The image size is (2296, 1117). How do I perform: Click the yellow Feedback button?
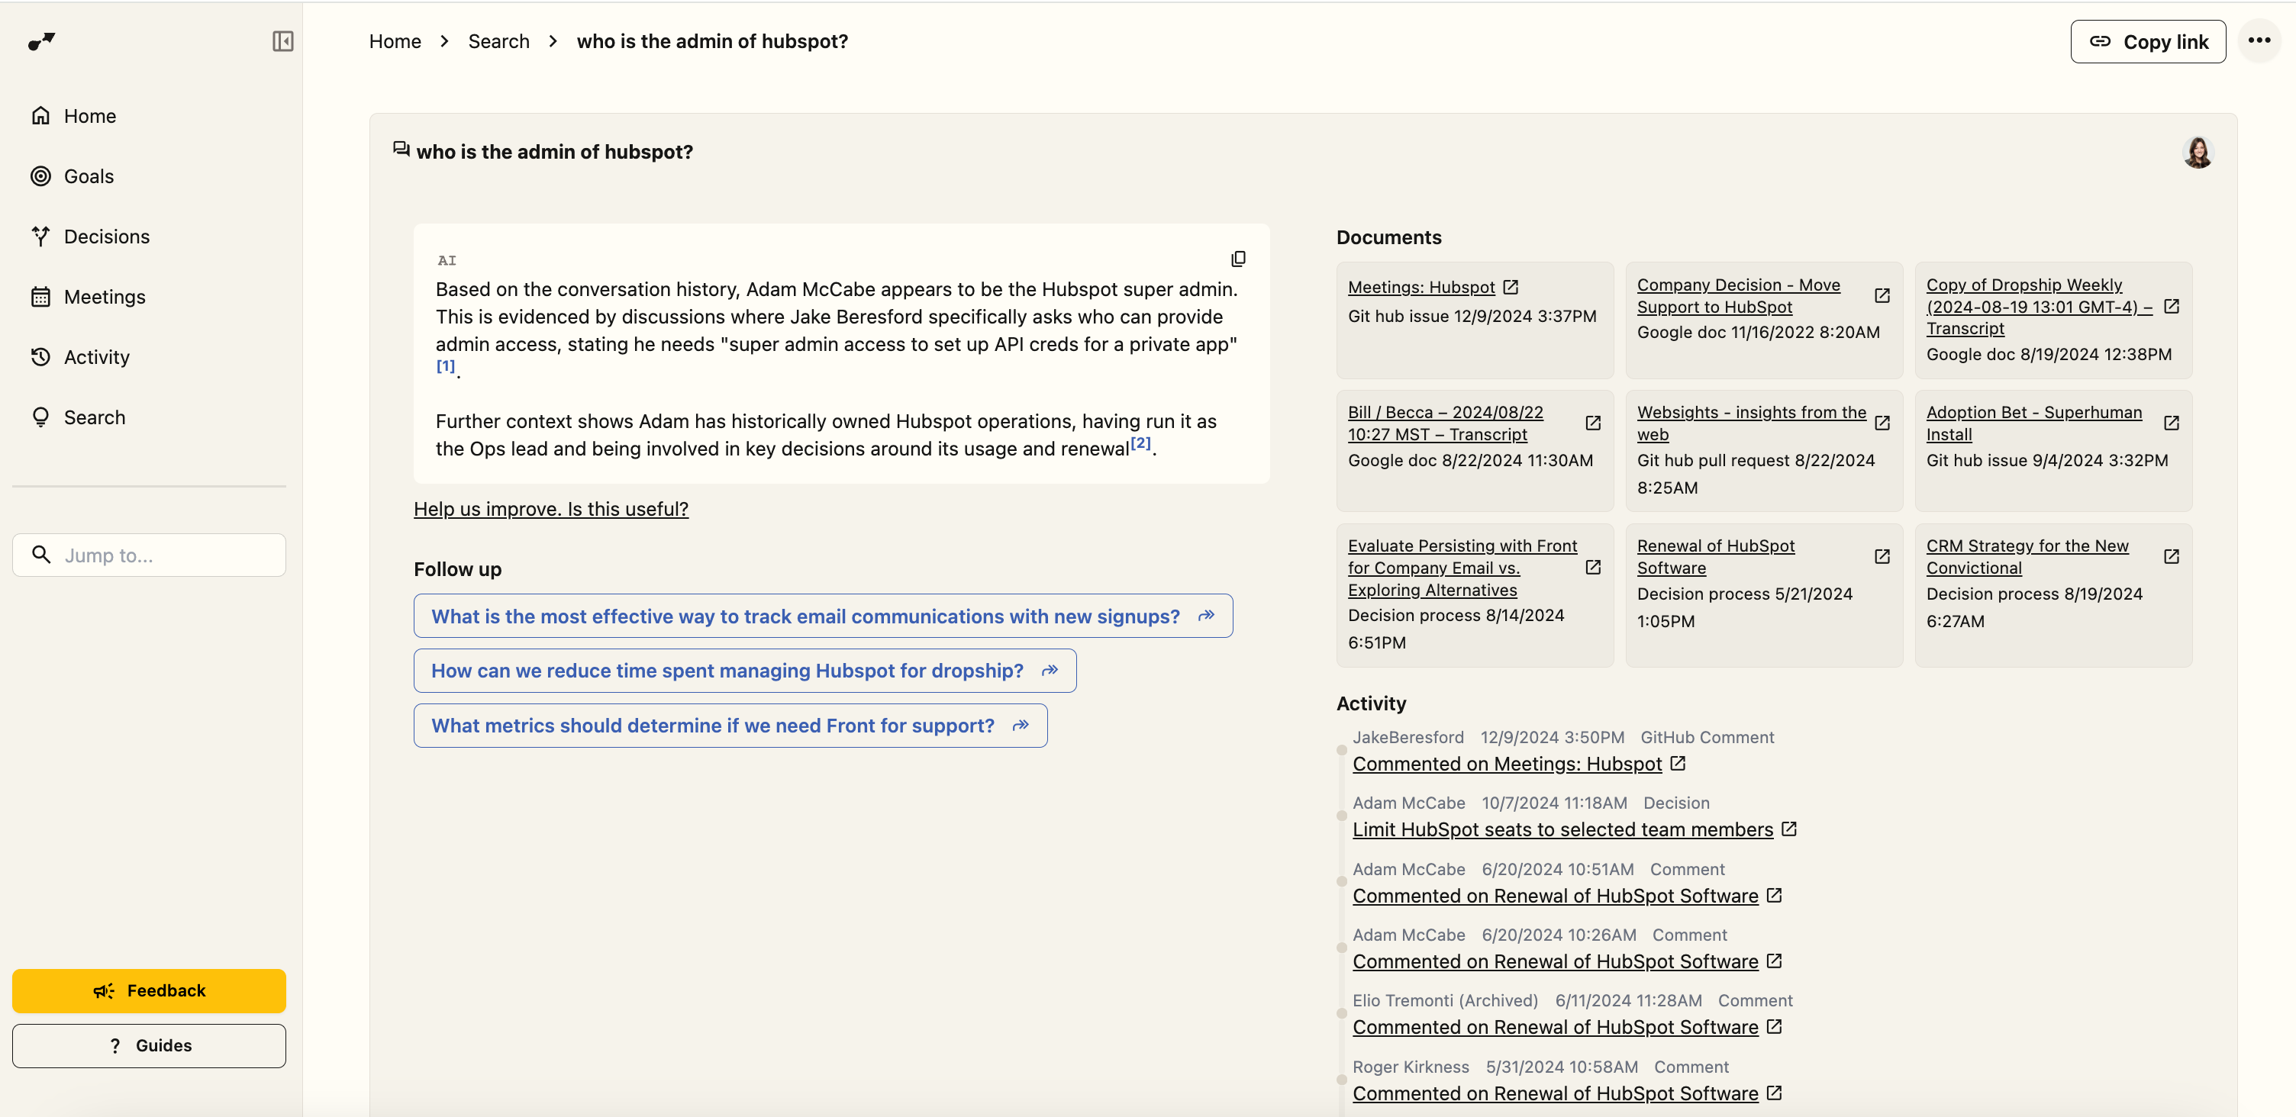click(x=149, y=990)
